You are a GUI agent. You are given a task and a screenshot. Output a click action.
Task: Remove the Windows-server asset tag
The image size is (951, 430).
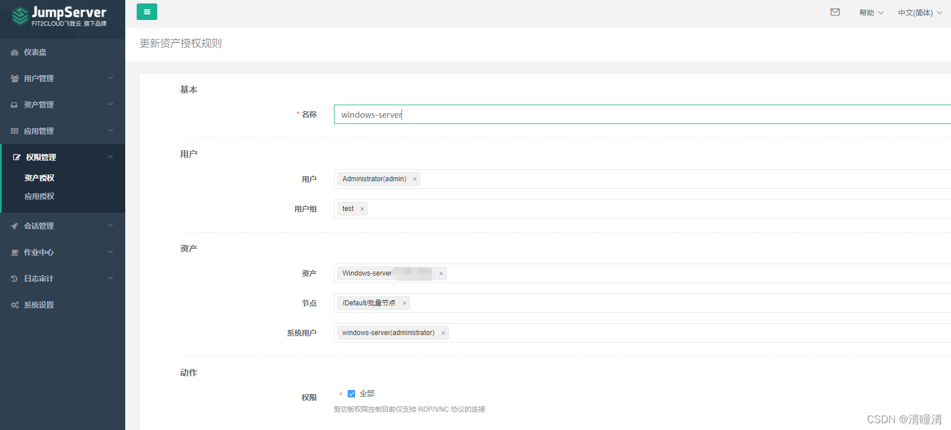[441, 274]
